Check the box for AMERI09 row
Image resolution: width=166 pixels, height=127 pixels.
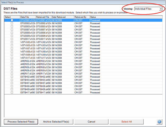[x=12, y=70]
